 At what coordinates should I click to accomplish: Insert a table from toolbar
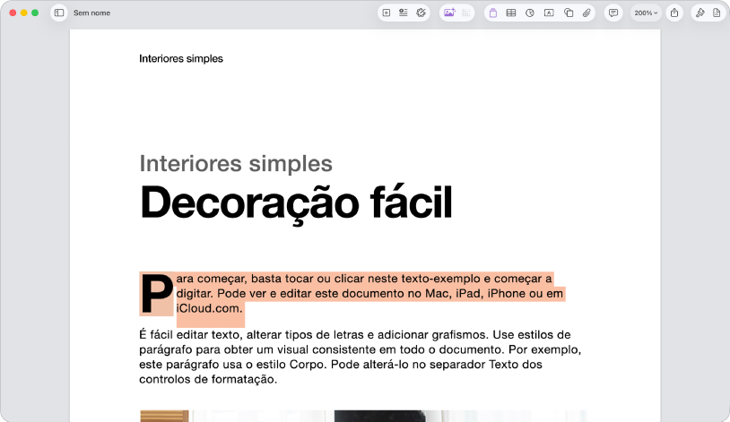(511, 13)
